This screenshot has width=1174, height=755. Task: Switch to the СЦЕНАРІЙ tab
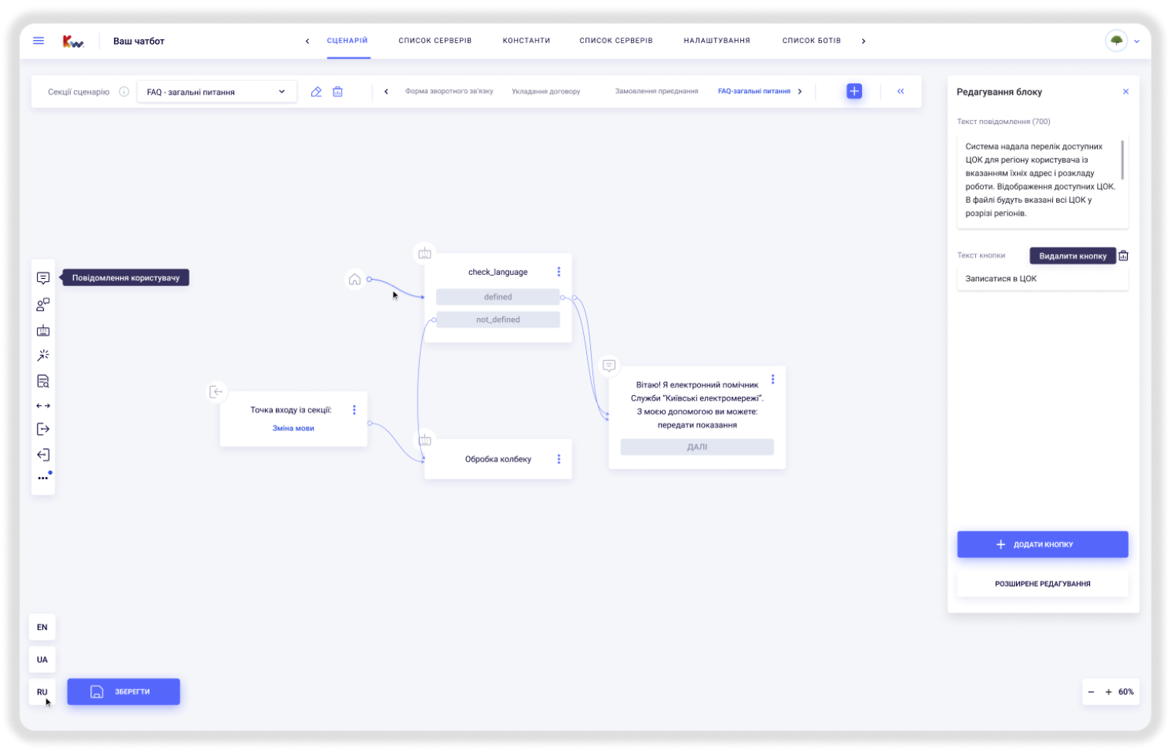[347, 41]
